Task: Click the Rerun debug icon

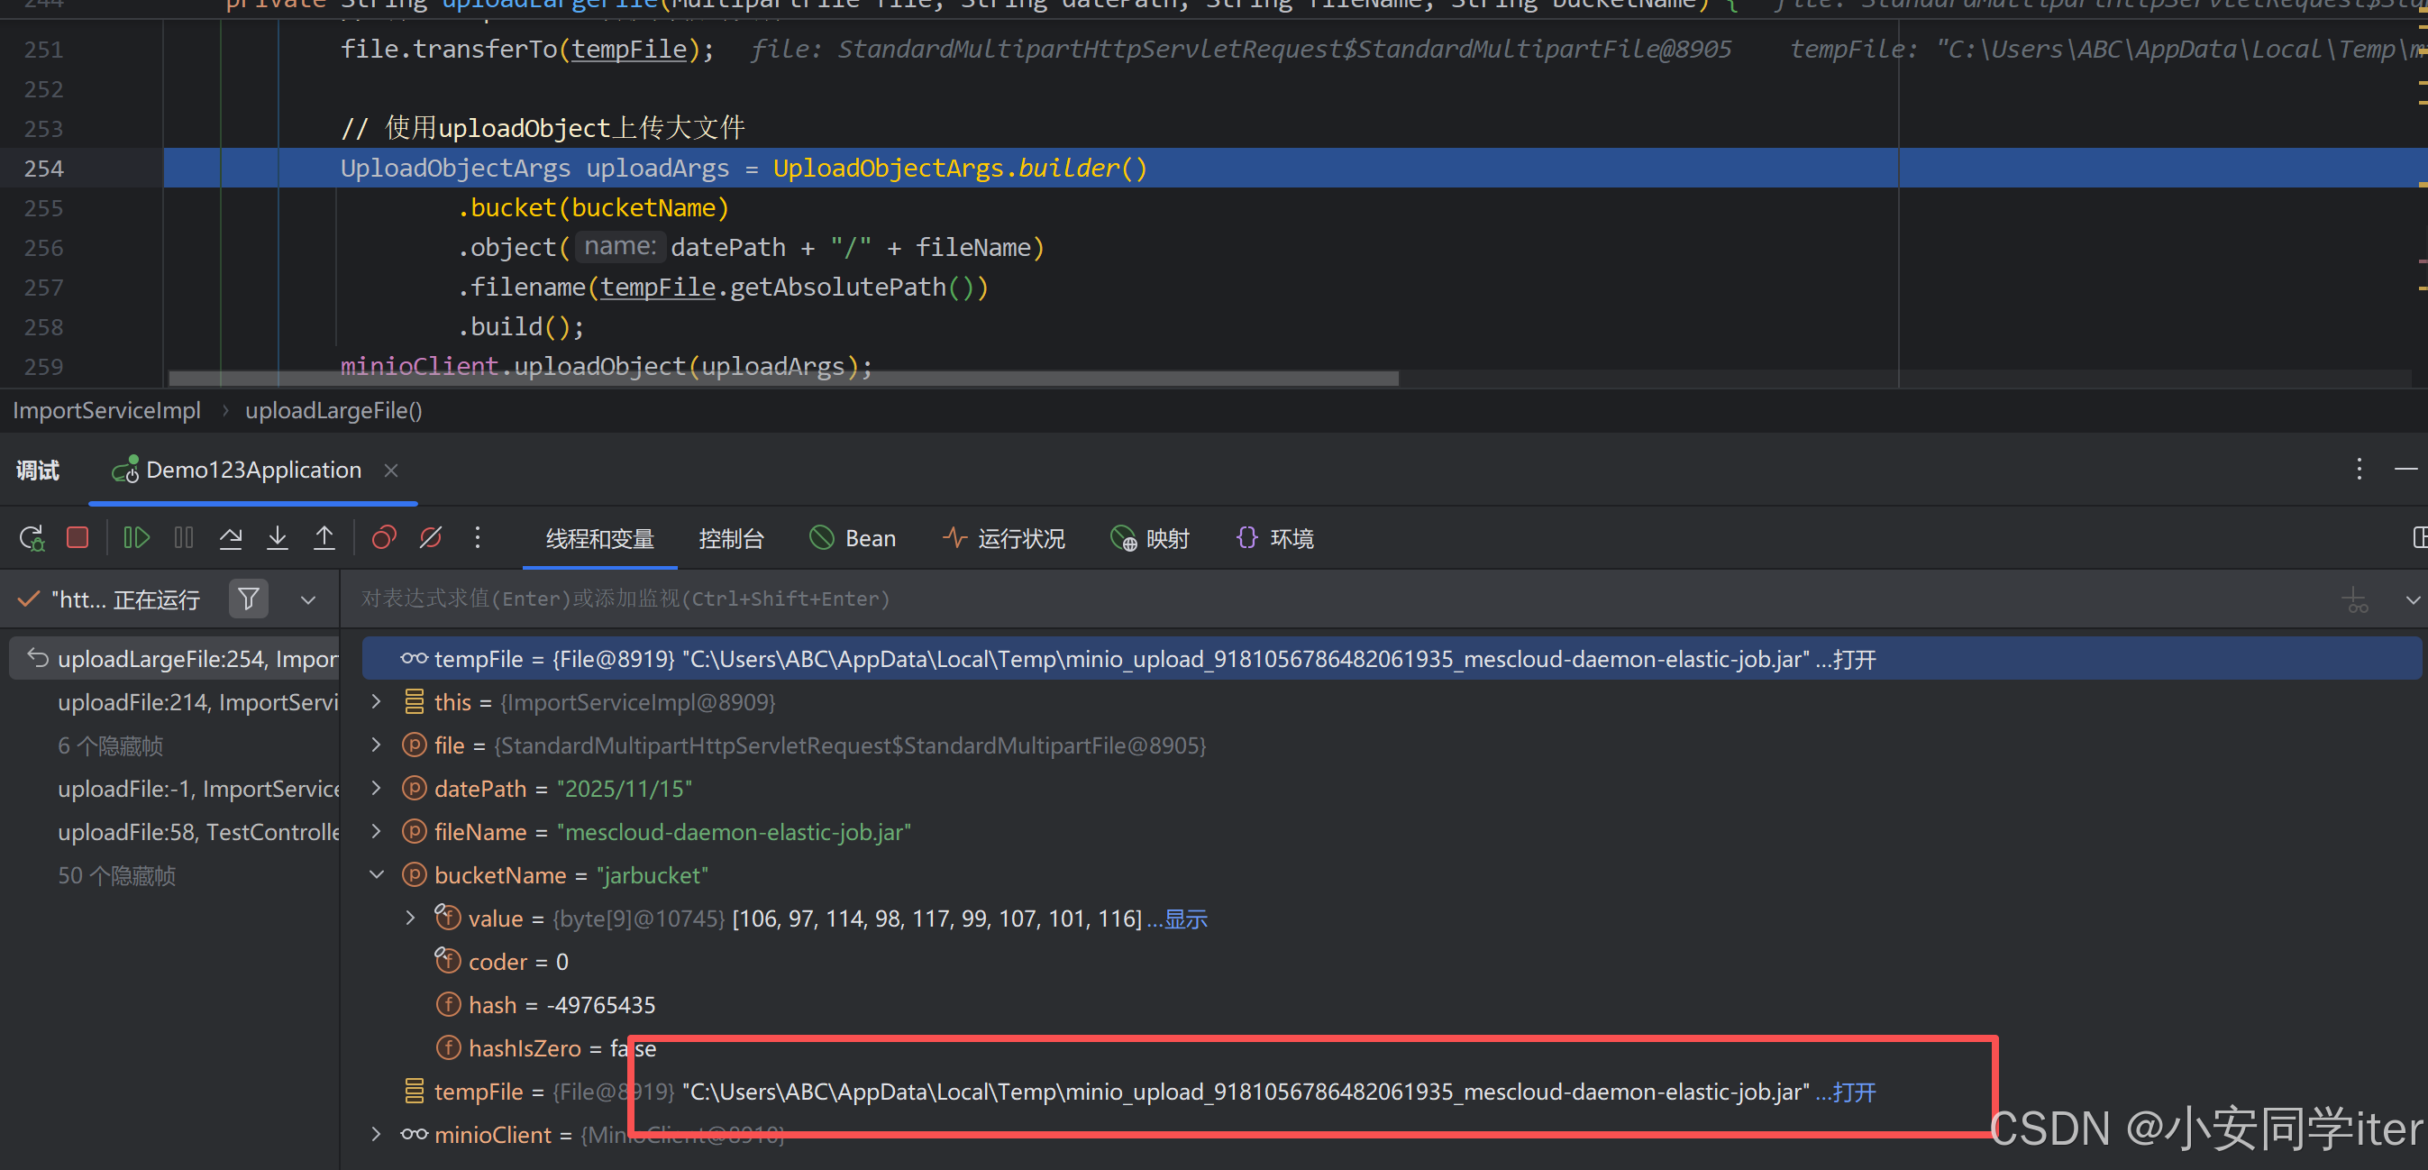Action: (x=32, y=538)
